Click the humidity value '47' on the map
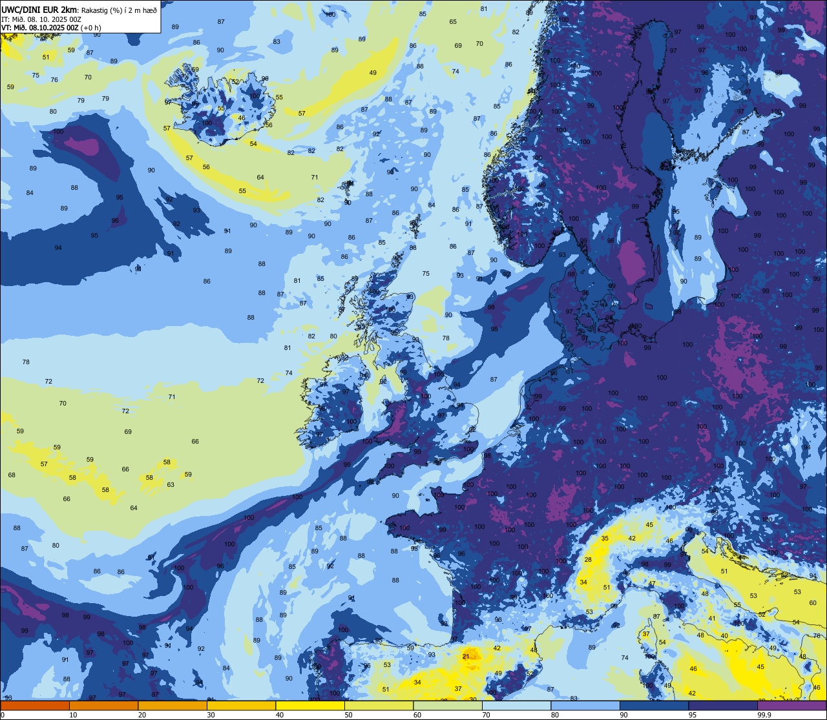Image resolution: width=827 pixels, height=720 pixels. 652,583
